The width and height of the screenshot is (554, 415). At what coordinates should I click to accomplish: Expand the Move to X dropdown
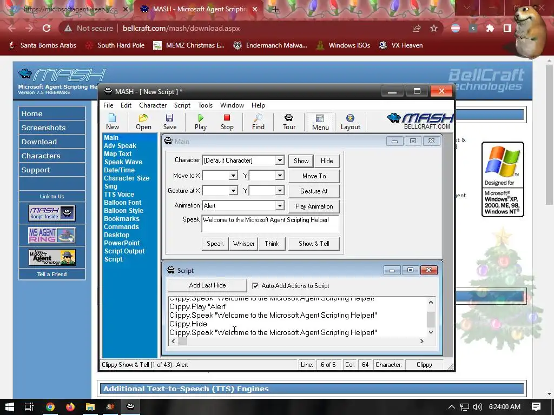coord(233,176)
